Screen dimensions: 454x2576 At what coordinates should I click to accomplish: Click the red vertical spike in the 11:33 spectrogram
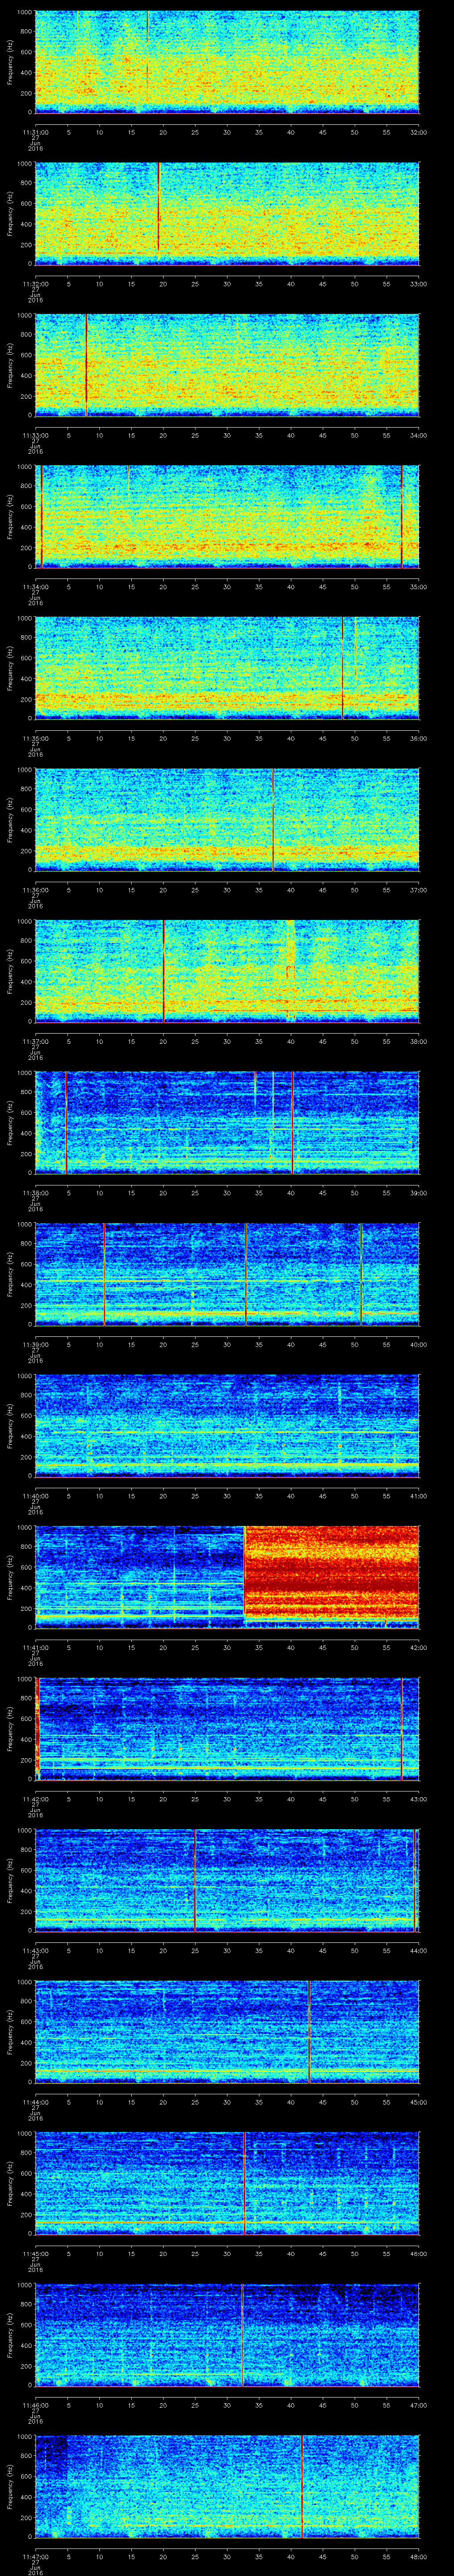click(x=87, y=364)
